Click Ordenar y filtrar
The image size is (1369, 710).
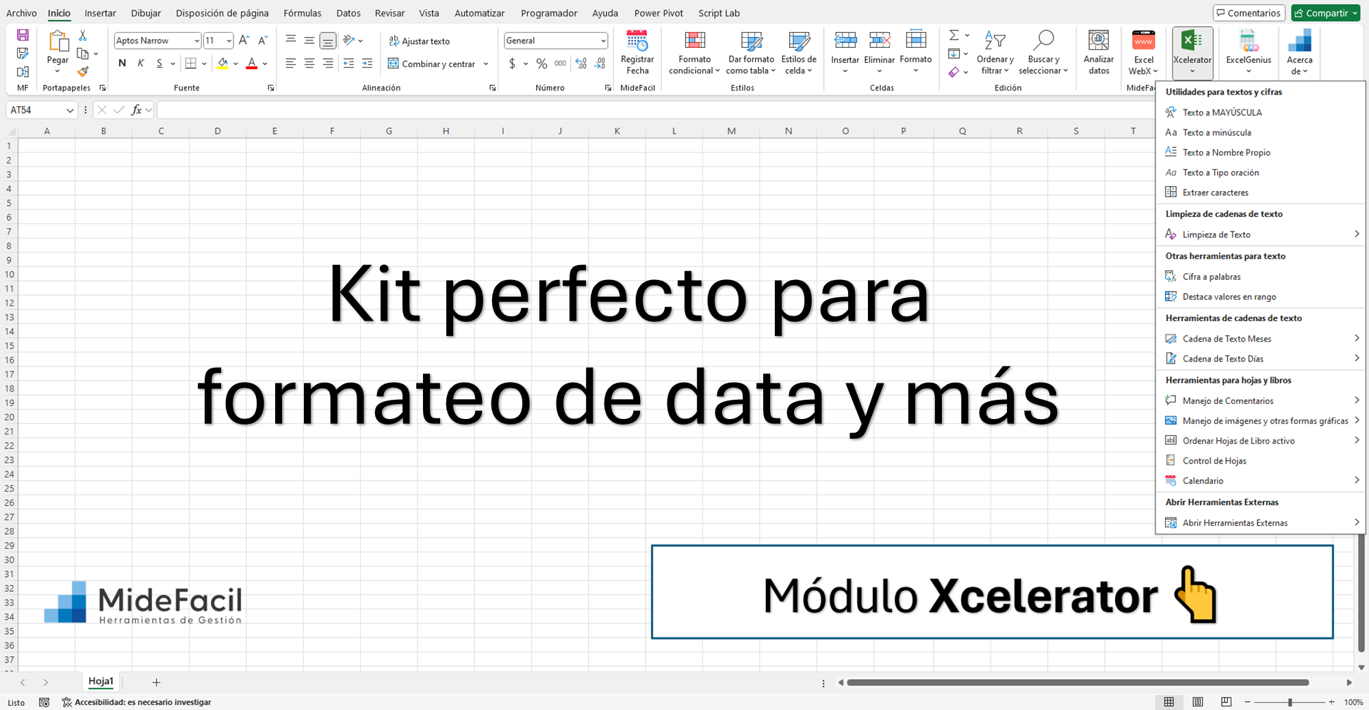(x=995, y=53)
